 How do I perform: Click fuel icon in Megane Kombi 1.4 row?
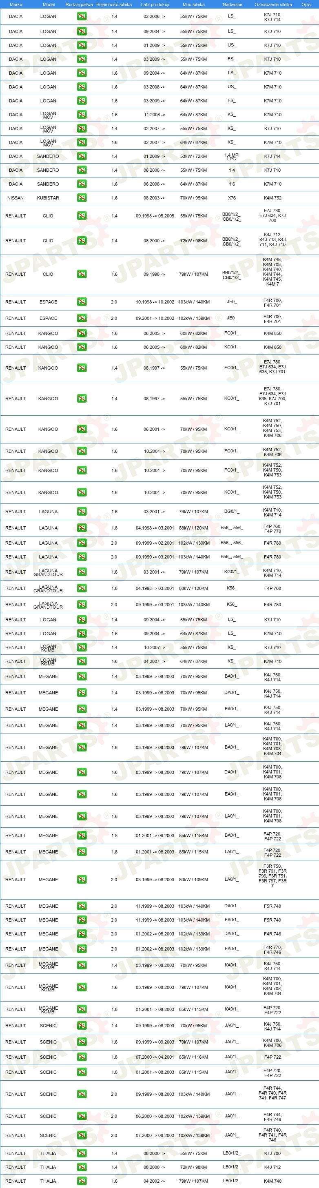(x=82, y=965)
